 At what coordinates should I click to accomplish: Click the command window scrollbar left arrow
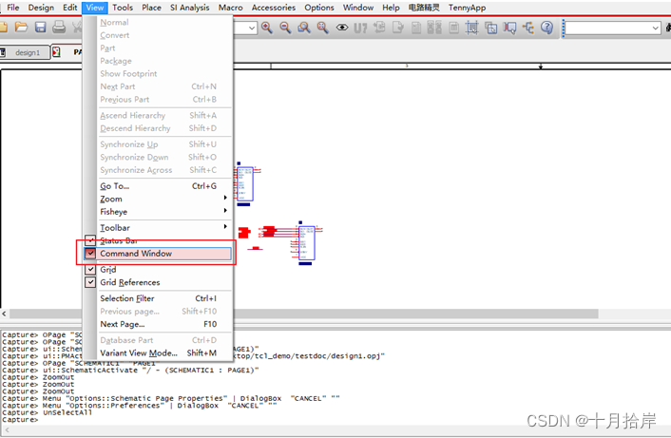(7, 430)
